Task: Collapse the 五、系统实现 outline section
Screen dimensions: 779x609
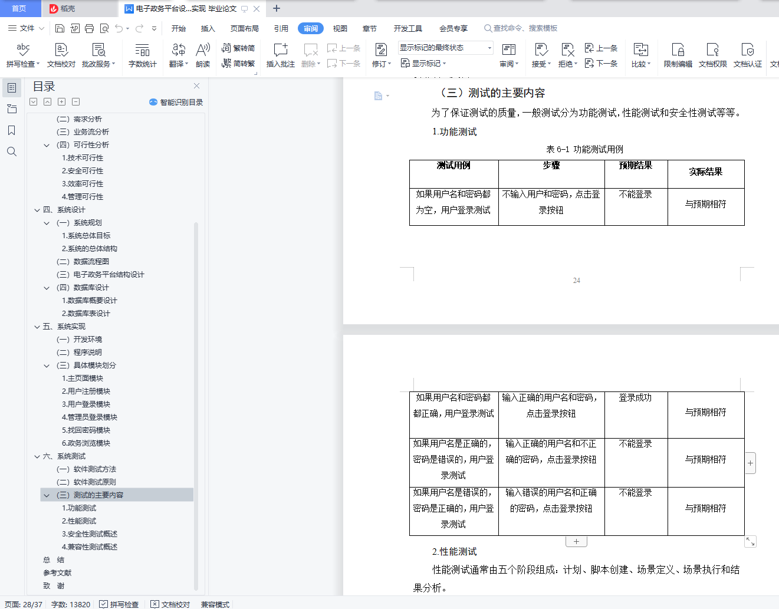Action: (x=38, y=327)
